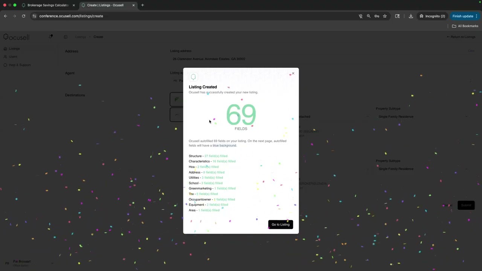482x271 pixels.
Task: Open the notifications bell in Ocusell
Action: coord(50,37)
